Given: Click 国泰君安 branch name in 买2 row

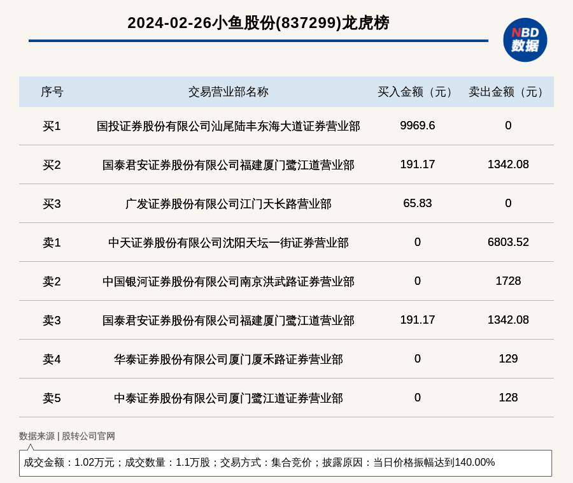Looking at the screenshot, I should coord(229,165).
